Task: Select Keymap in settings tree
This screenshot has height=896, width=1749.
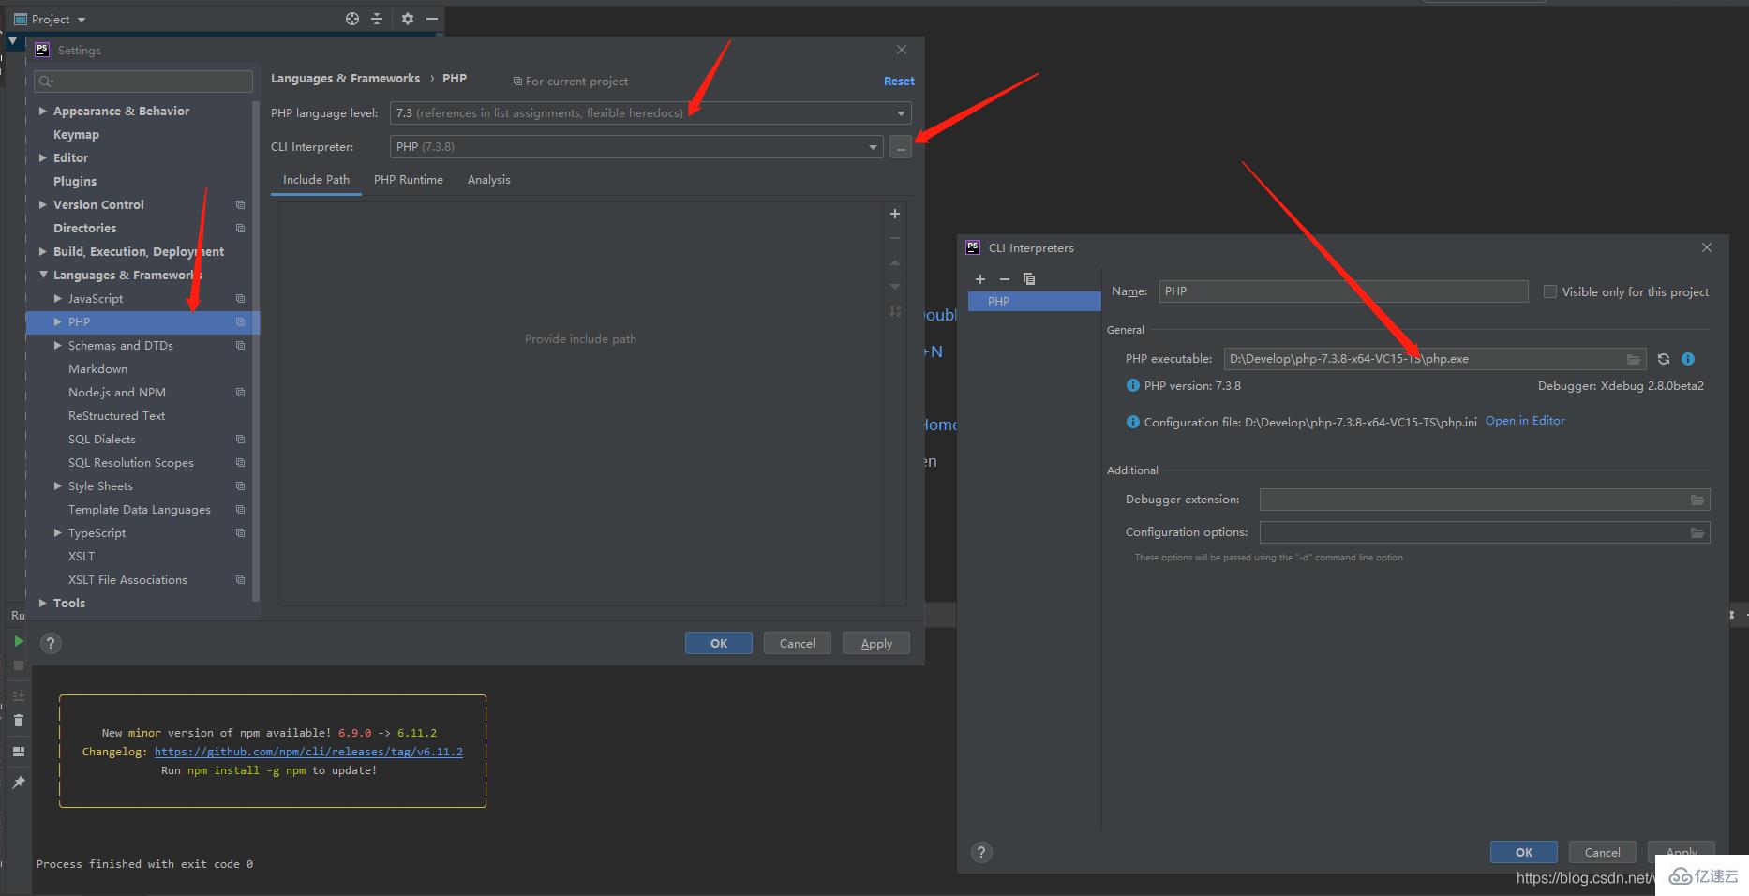Action: pyautogui.click(x=76, y=135)
